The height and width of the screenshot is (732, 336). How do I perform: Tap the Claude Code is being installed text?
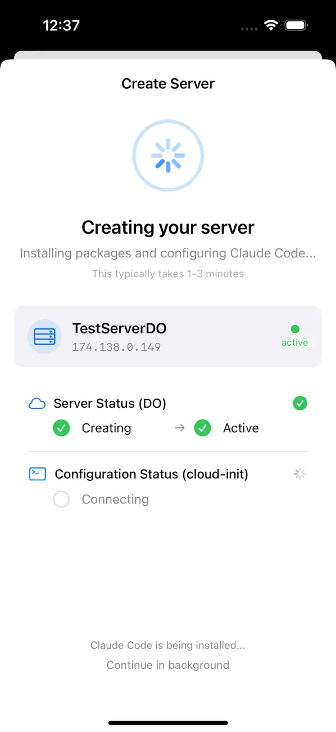(168, 645)
